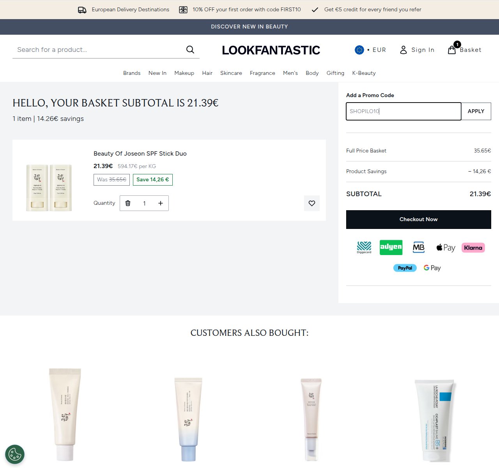Click the €5 referral credit link

(x=373, y=9)
